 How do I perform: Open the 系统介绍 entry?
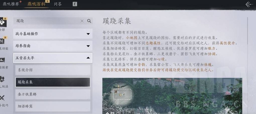[53, 70]
